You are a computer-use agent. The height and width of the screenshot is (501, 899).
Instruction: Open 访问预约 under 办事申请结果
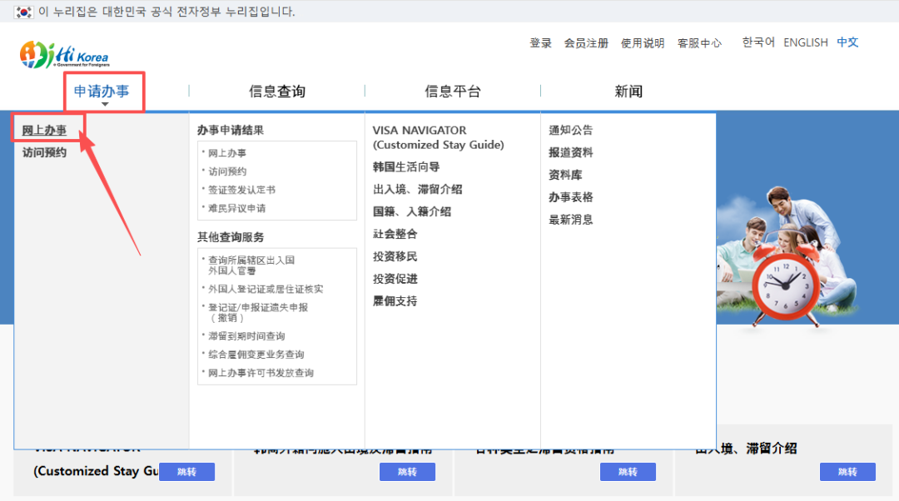coord(227,171)
